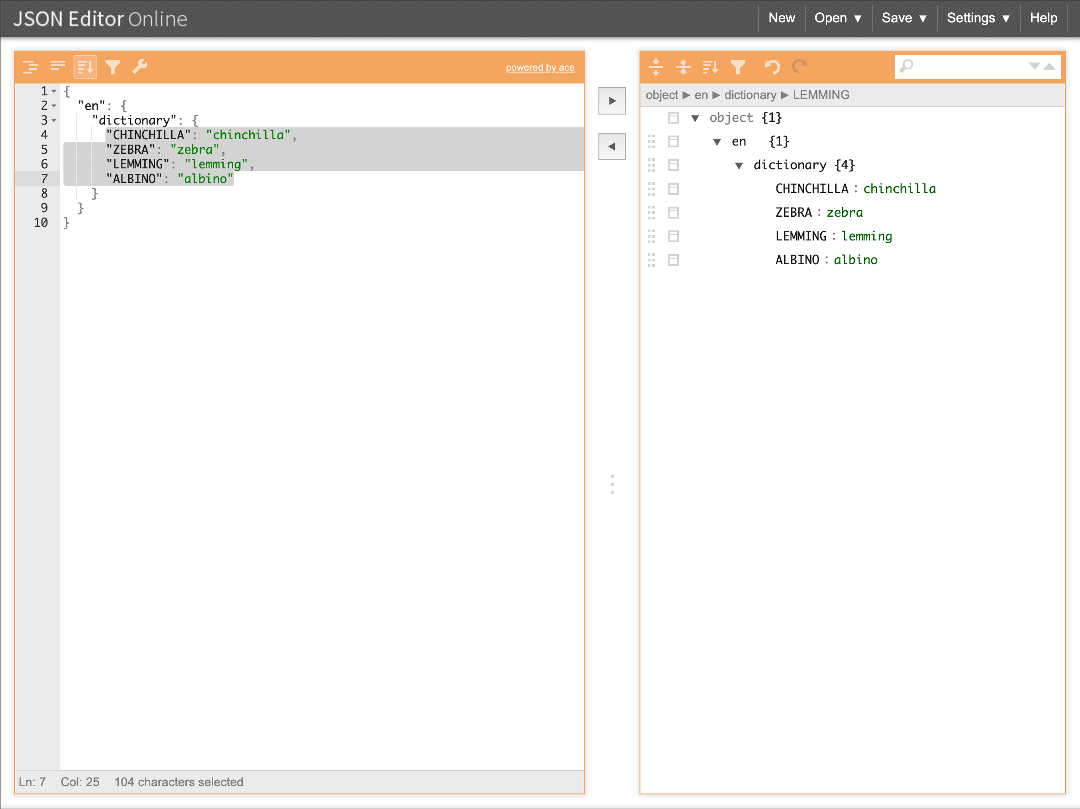Redo the last tree edit
This screenshot has height=809, width=1080.
[x=800, y=68]
